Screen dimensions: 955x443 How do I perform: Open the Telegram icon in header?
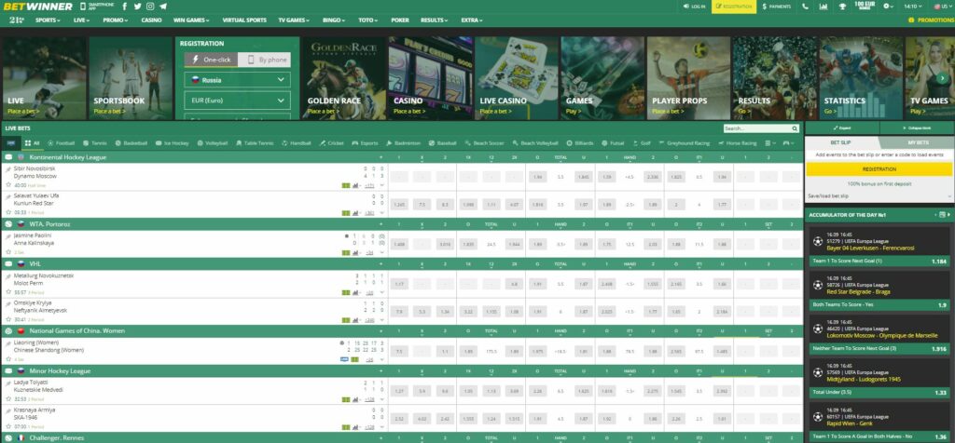pyautogui.click(x=163, y=7)
